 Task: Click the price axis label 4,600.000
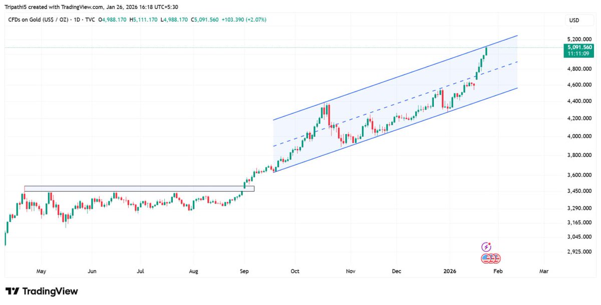click(x=580, y=85)
